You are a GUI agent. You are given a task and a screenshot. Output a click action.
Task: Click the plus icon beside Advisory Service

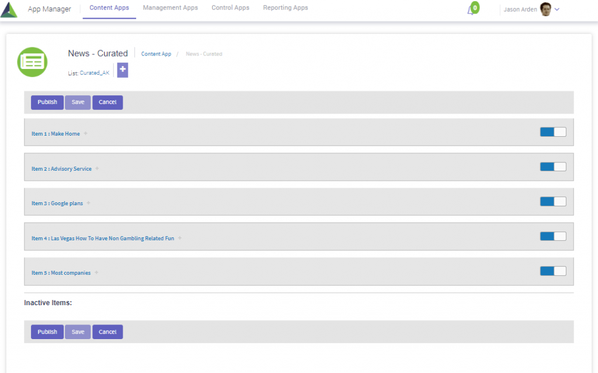tap(97, 168)
